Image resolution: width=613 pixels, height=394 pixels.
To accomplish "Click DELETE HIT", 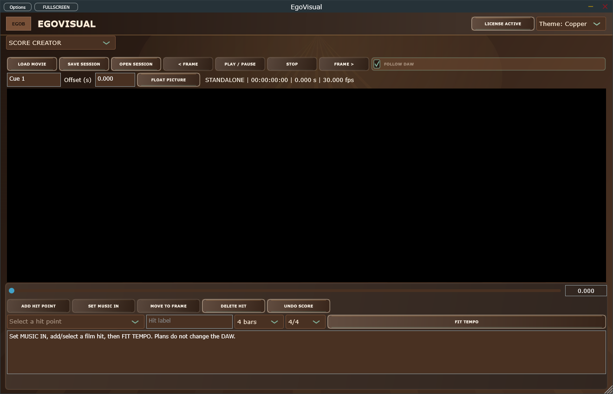I will point(234,306).
